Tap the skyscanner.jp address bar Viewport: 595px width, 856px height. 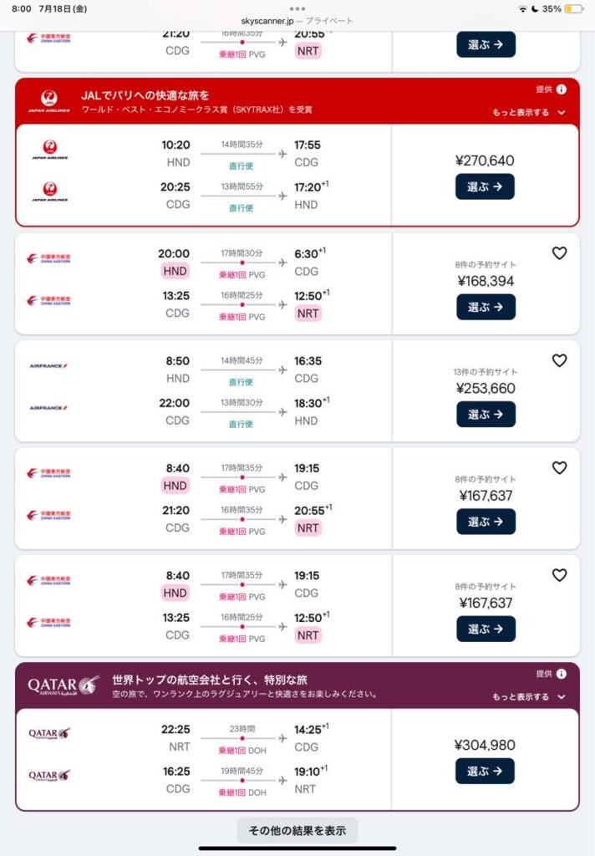click(x=297, y=21)
